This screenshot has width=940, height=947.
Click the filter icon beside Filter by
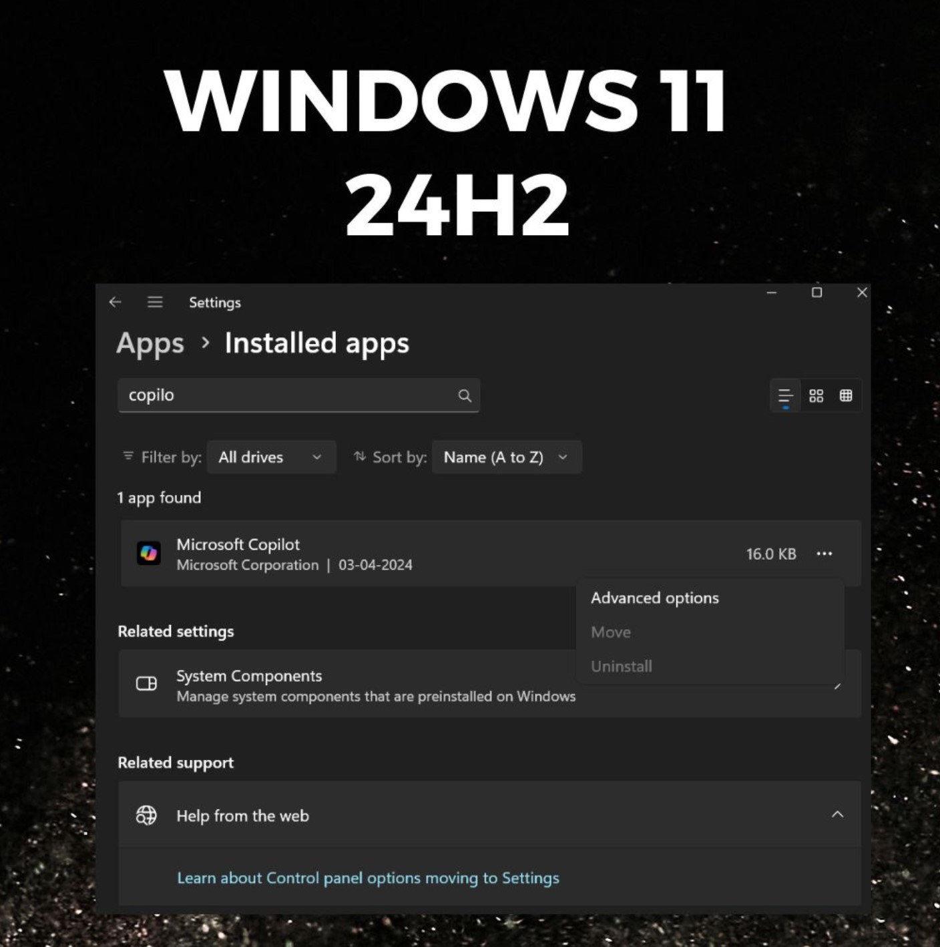coord(128,457)
